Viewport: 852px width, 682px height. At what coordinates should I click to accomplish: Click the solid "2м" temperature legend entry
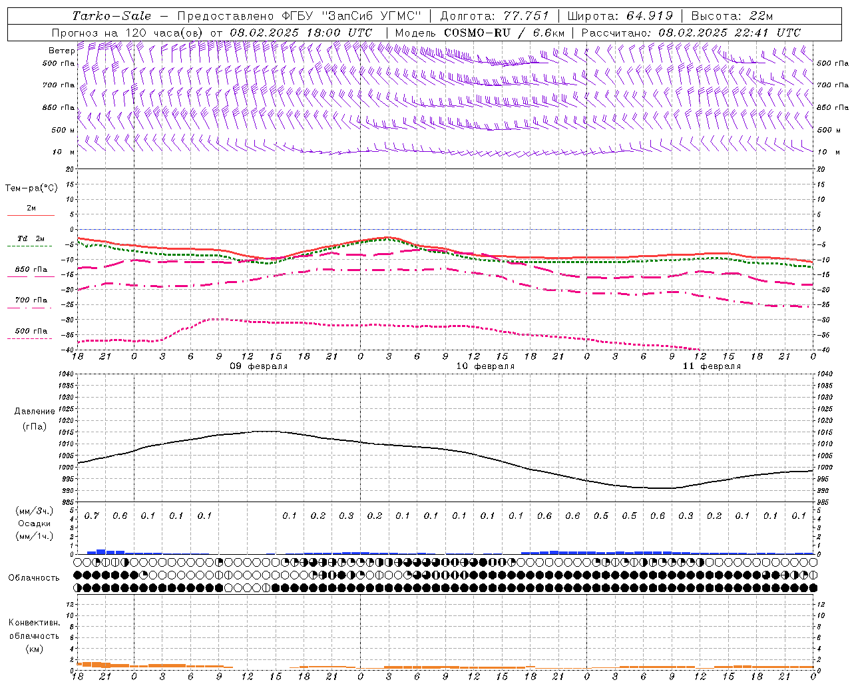(31, 208)
